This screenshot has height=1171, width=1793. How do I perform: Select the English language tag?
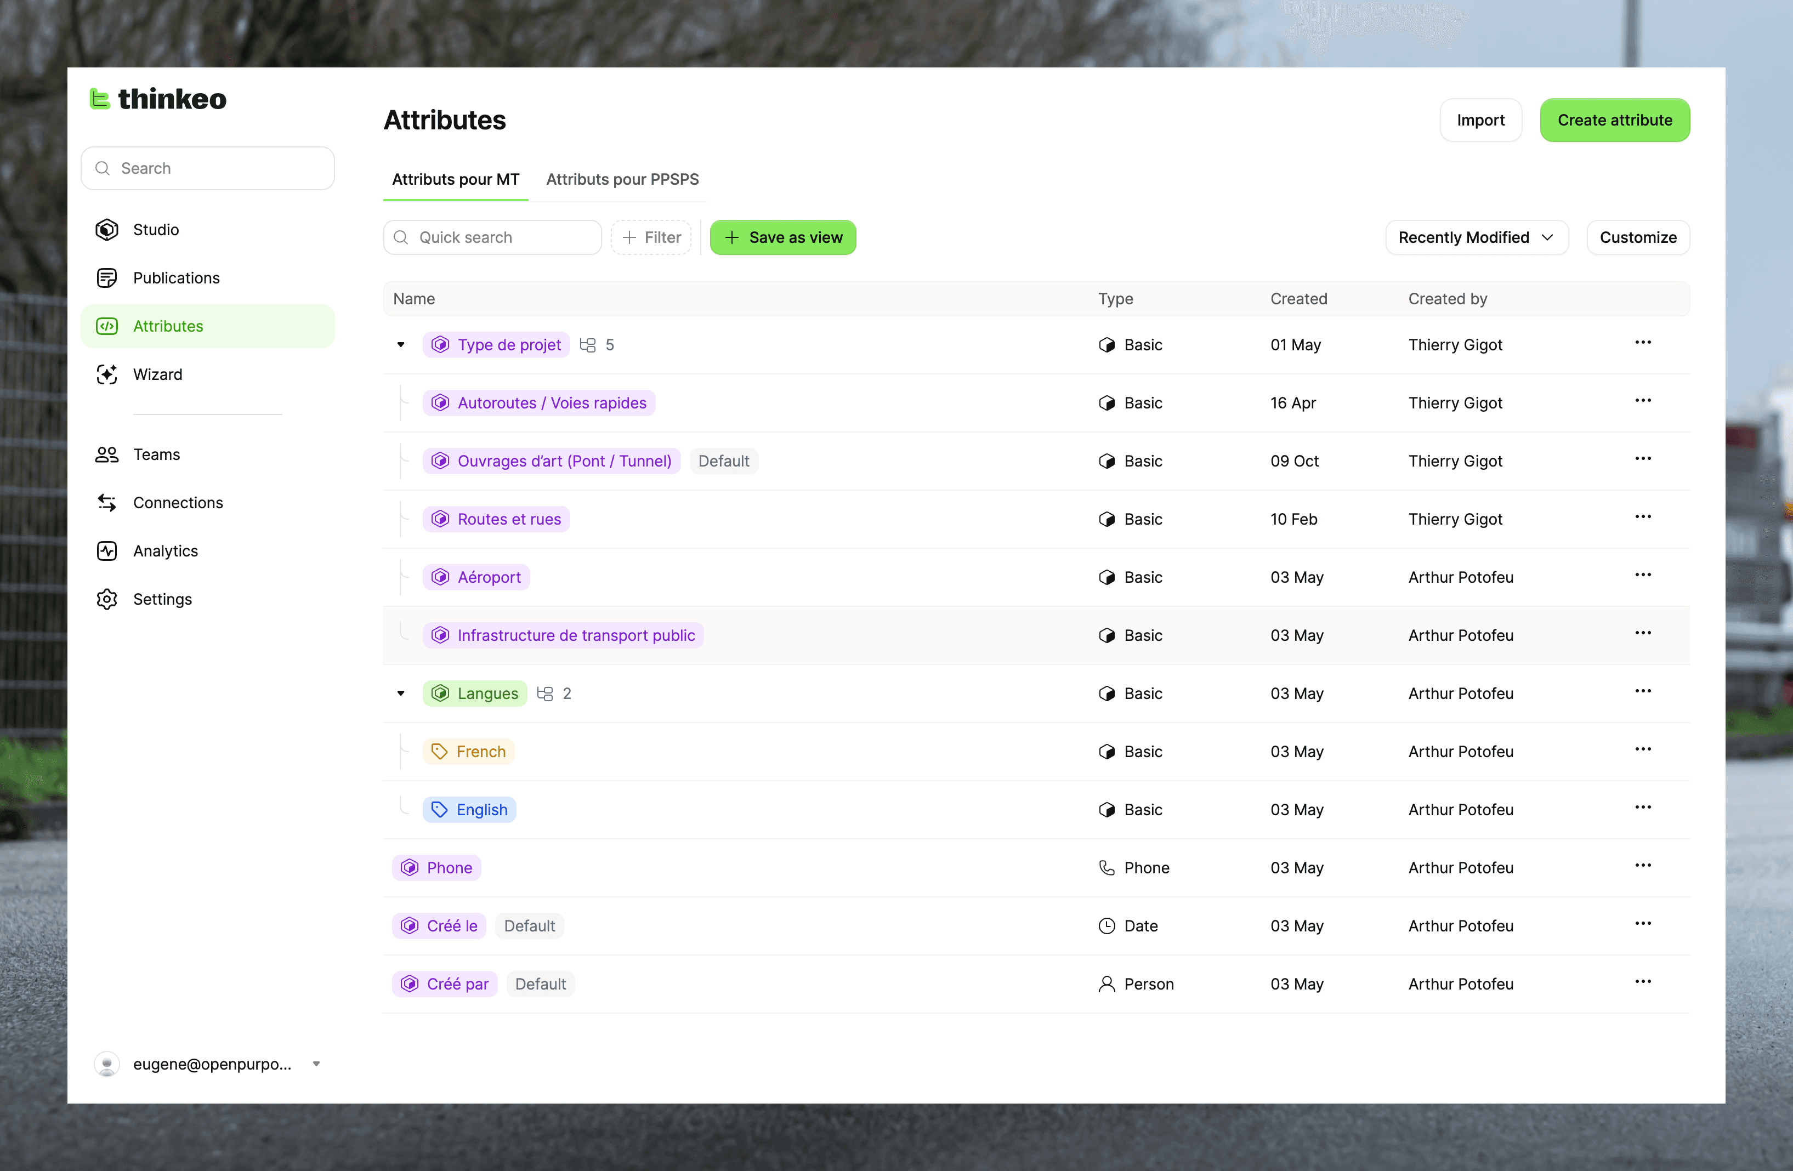tap(469, 810)
